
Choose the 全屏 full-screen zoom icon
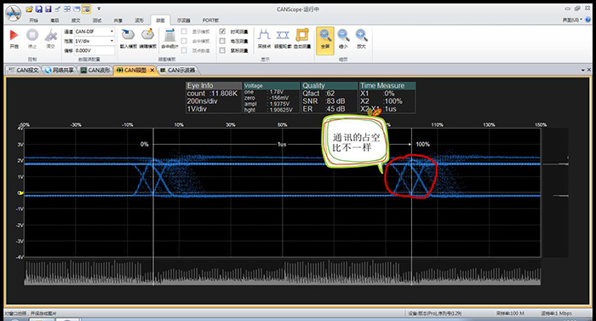click(325, 36)
